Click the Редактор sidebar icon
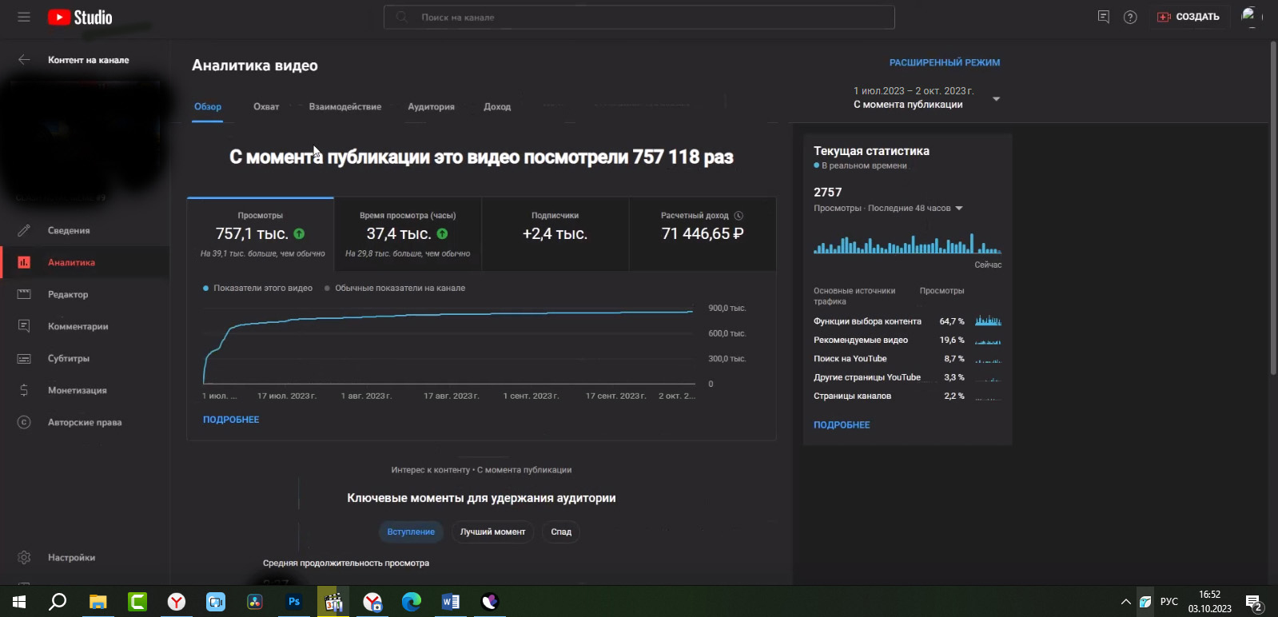This screenshot has width=1278, height=617. (x=24, y=294)
